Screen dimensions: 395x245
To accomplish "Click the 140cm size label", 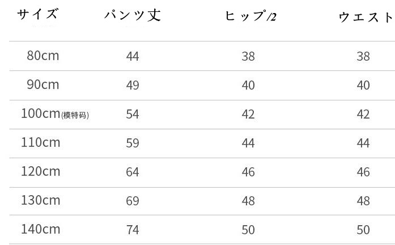I will coord(40,229).
